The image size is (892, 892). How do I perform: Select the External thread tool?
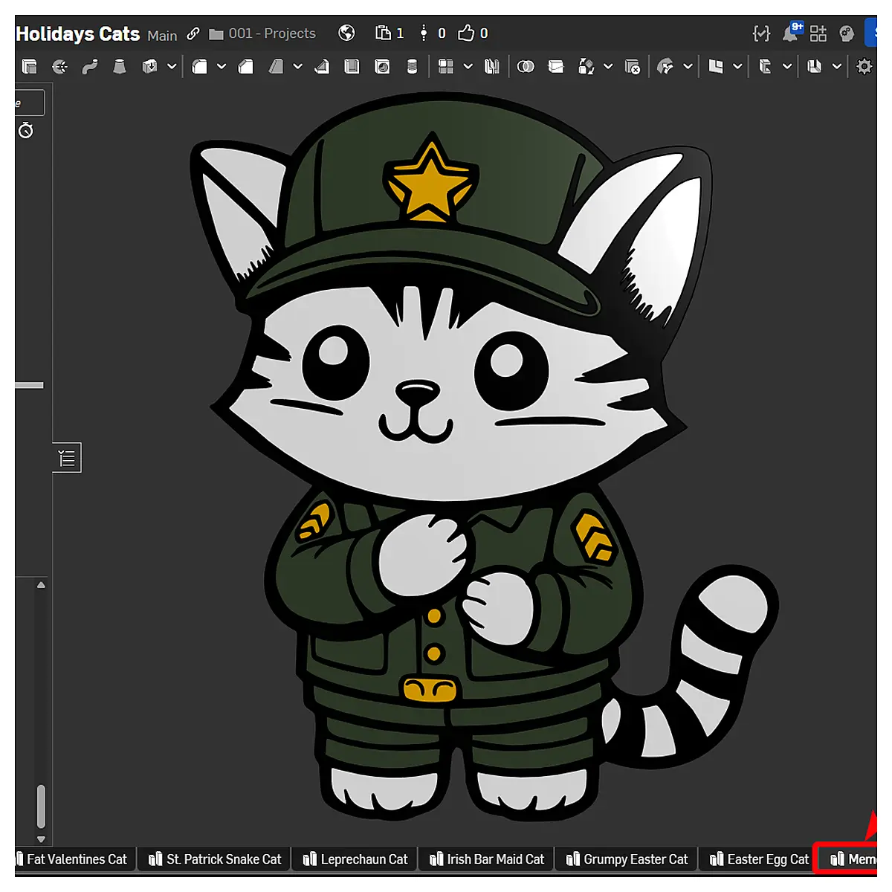[x=412, y=67]
